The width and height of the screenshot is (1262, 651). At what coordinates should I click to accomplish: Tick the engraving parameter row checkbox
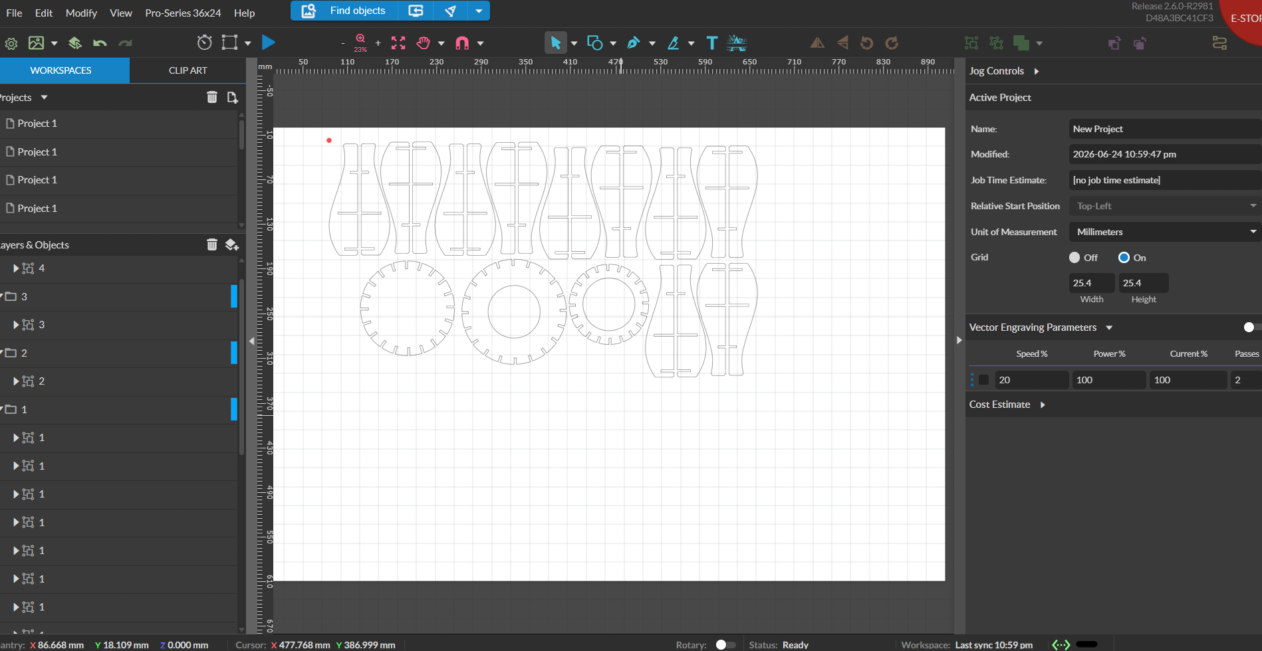(x=984, y=380)
